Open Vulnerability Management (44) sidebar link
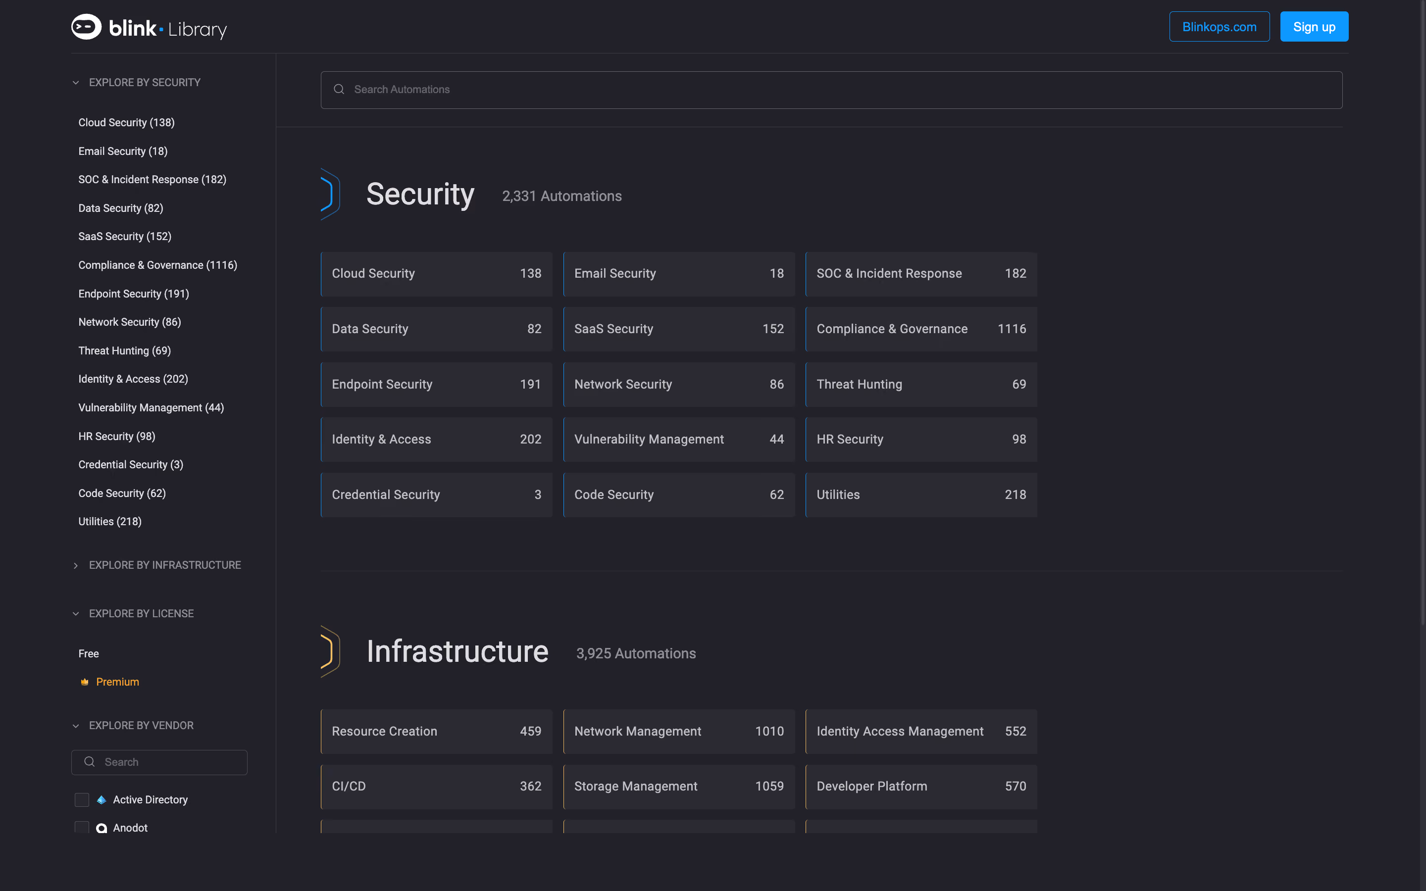Image resolution: width=1426 pixels, height=891 pixels. tap(151, 408)
